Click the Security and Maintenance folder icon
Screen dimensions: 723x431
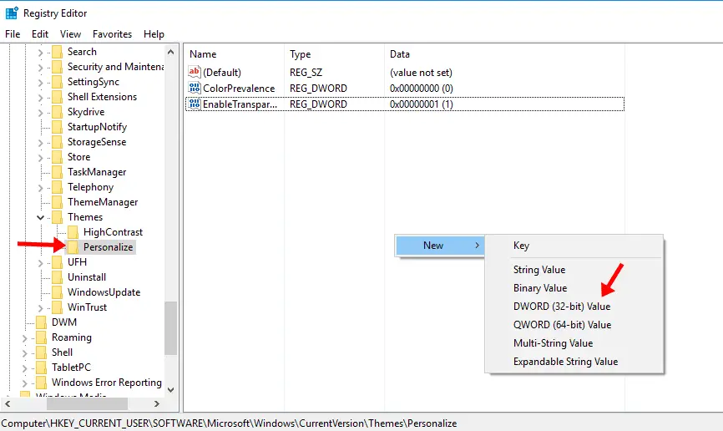pos(57,67)
